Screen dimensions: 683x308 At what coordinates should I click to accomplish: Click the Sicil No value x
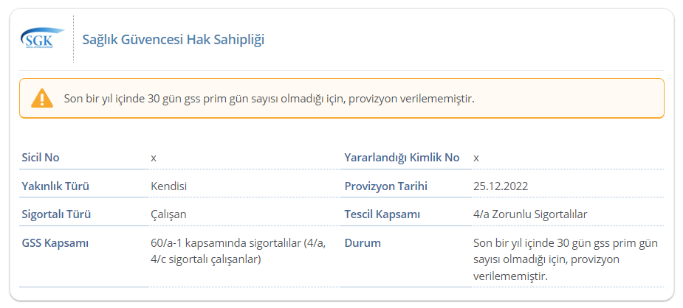point(154,158)
